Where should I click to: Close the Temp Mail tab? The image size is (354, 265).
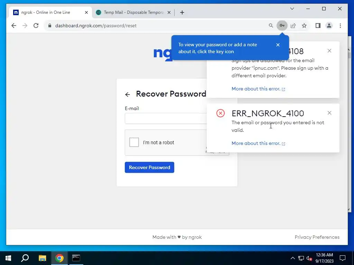tap(169, 12)
